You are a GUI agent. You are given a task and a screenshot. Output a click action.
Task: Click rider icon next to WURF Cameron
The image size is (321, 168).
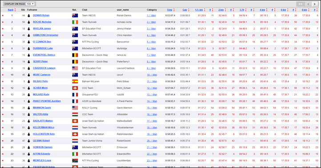coord(28,75)
